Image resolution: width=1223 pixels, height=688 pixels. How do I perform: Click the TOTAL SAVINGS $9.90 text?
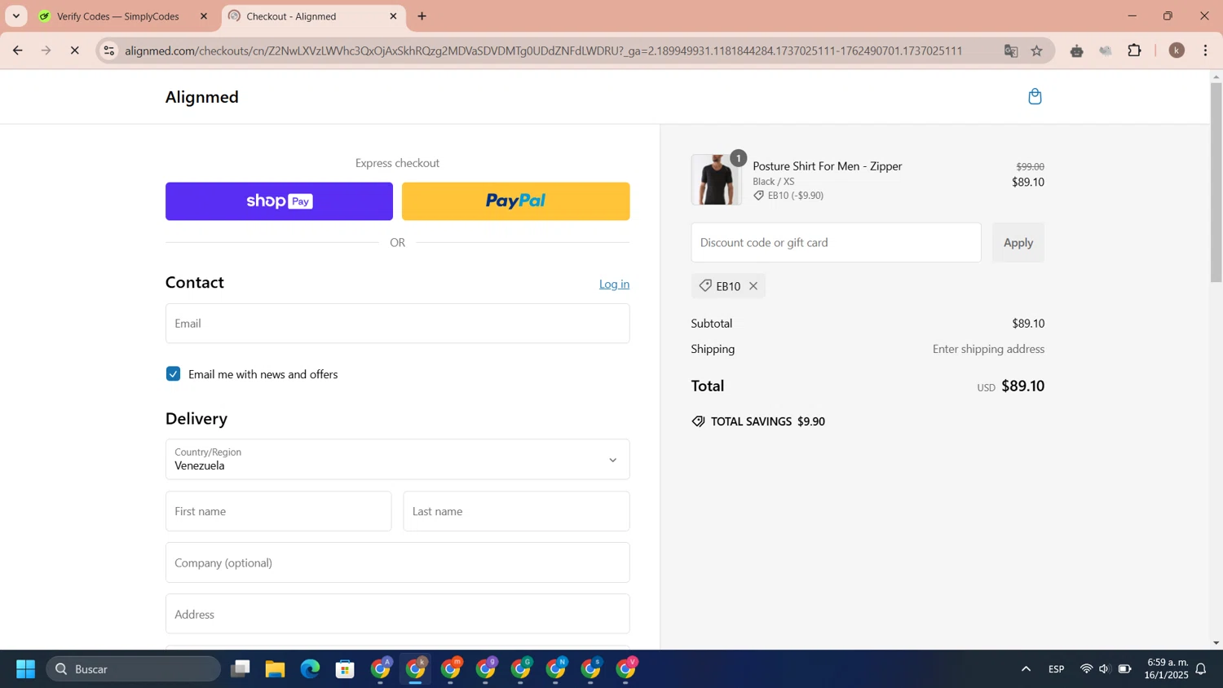(767, 421)
